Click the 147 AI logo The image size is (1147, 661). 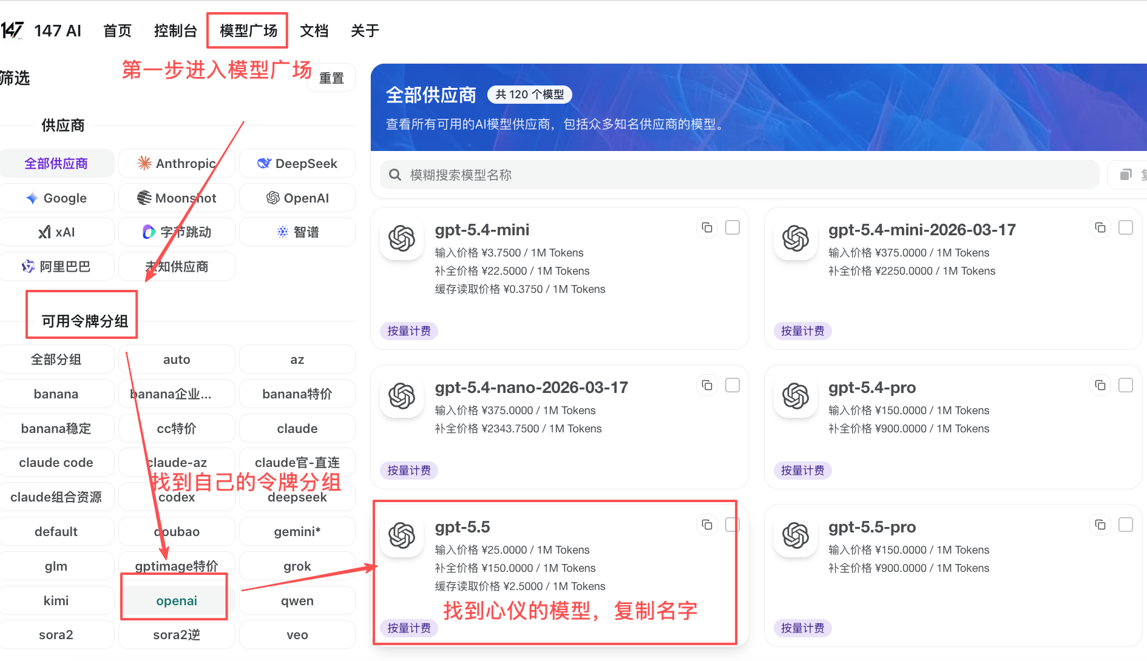coord(12,30)
